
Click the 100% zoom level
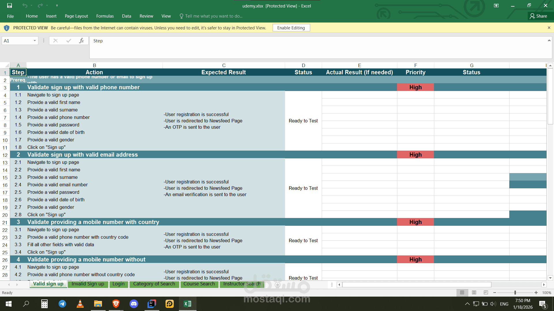547,293
